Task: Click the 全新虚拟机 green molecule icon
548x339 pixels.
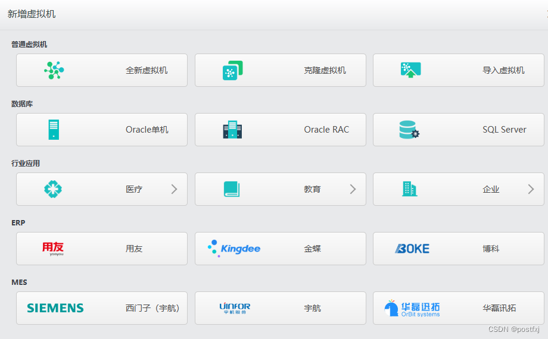Action: [54, 70]
